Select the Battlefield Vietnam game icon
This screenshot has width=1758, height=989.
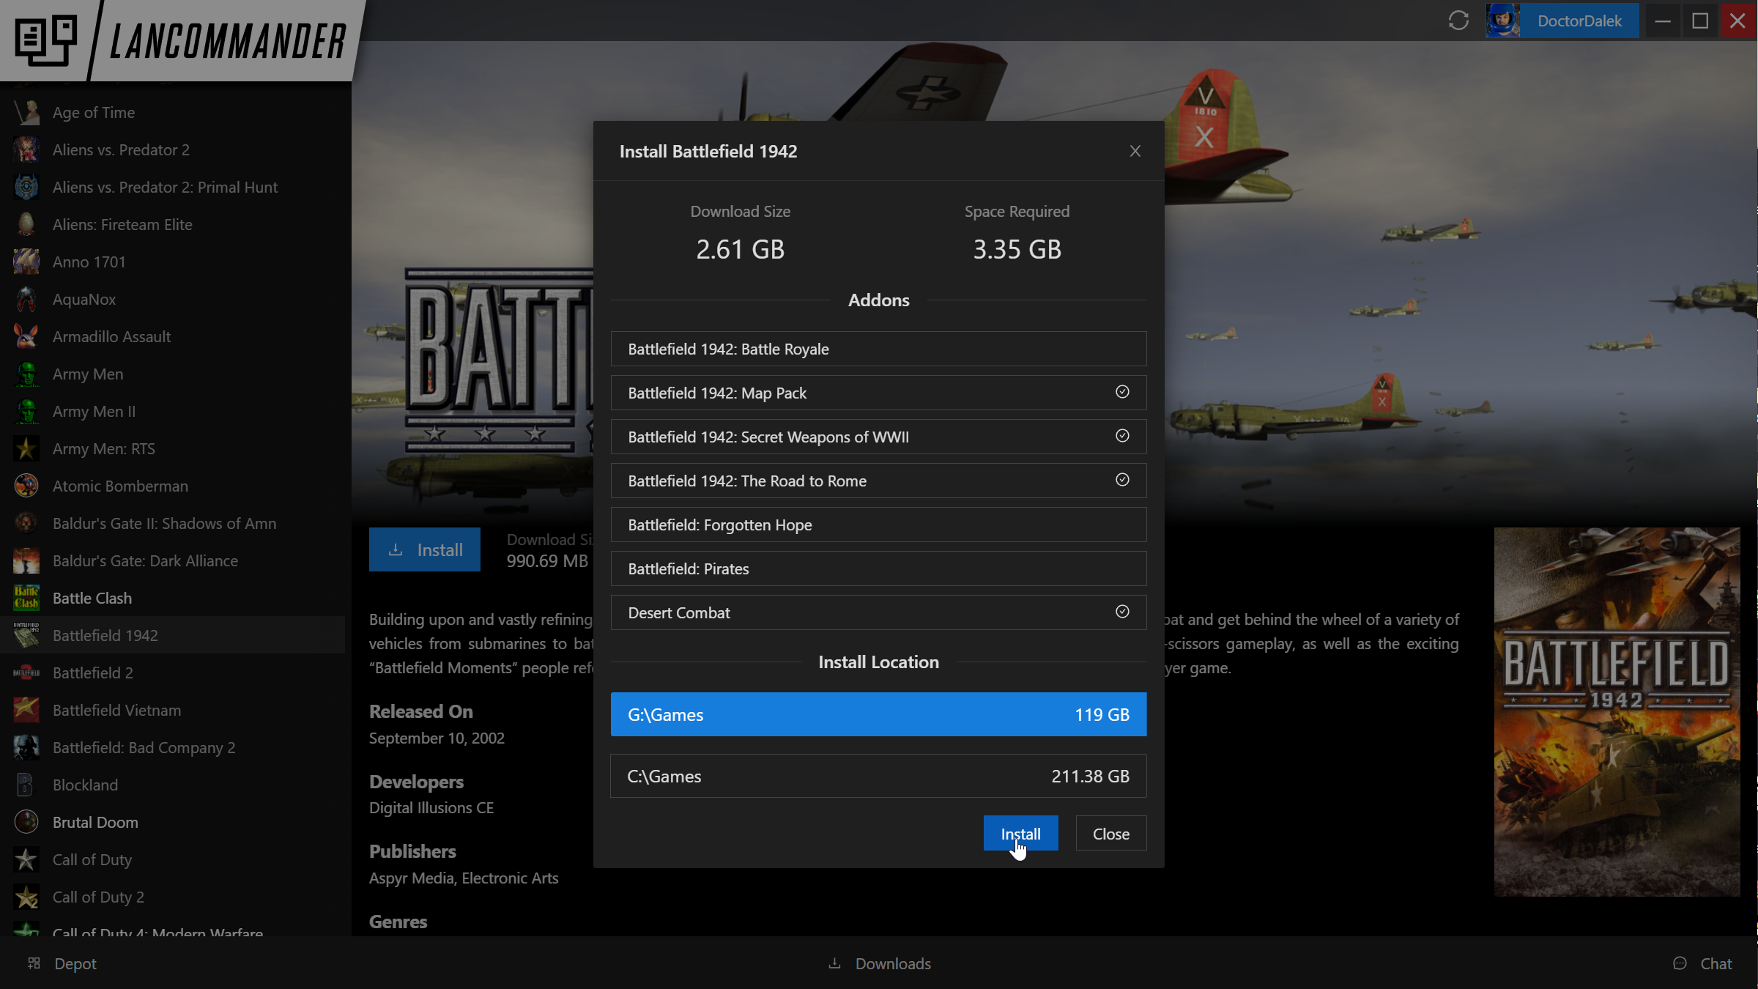26,710
